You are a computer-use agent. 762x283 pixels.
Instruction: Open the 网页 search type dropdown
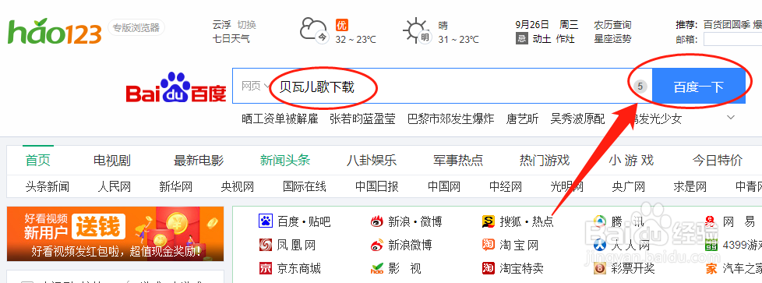click(x=256, y=87)
